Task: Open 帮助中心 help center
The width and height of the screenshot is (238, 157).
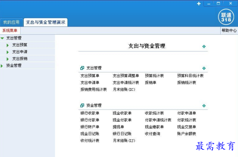Action: coord(229,30)
